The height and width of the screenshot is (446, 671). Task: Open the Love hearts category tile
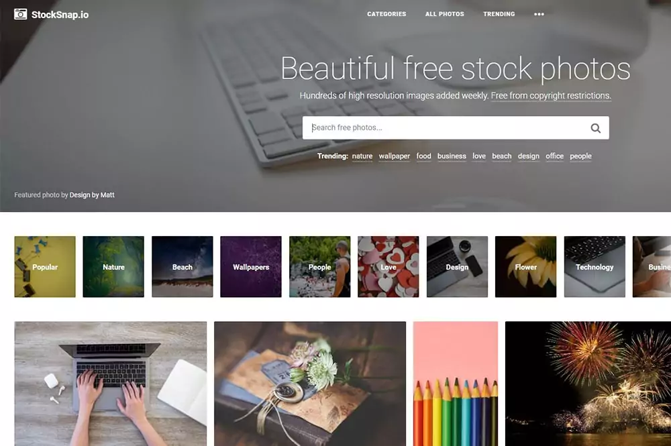pos(388,267)
